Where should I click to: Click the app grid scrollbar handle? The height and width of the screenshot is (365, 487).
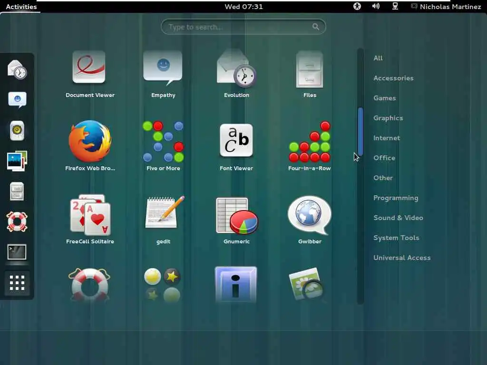360,131
